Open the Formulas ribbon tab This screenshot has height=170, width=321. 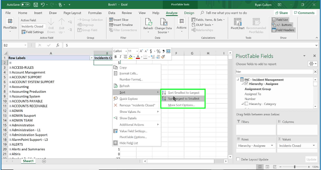click(x=95, y=13)
